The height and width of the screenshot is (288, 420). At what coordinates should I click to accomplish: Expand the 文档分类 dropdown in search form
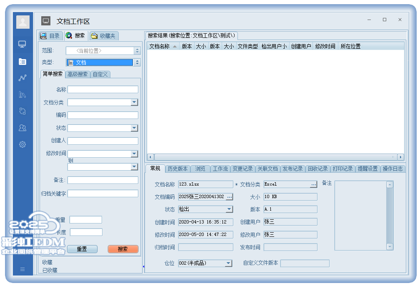[x=134, y=102]
